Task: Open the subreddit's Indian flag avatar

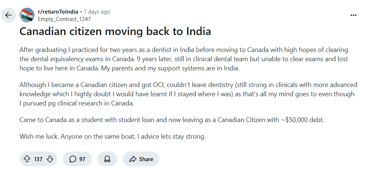Action: click(27, 15)
